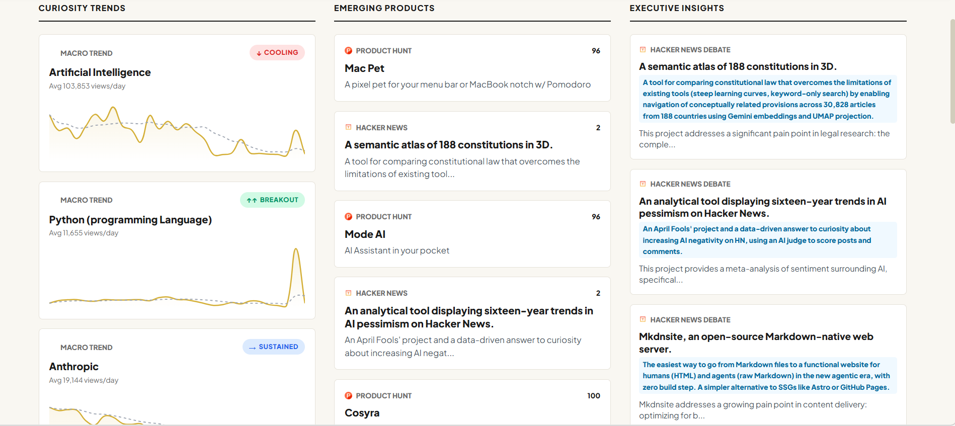This screenshot has width=955, height=426.
Task: Click Hacker News icon on Emerging Products AI pessimism card
Action: (348, 293)
